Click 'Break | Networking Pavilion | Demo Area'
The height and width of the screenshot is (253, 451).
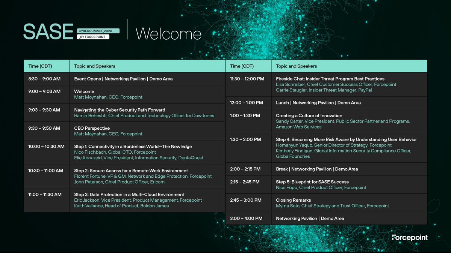pos(317,169)
